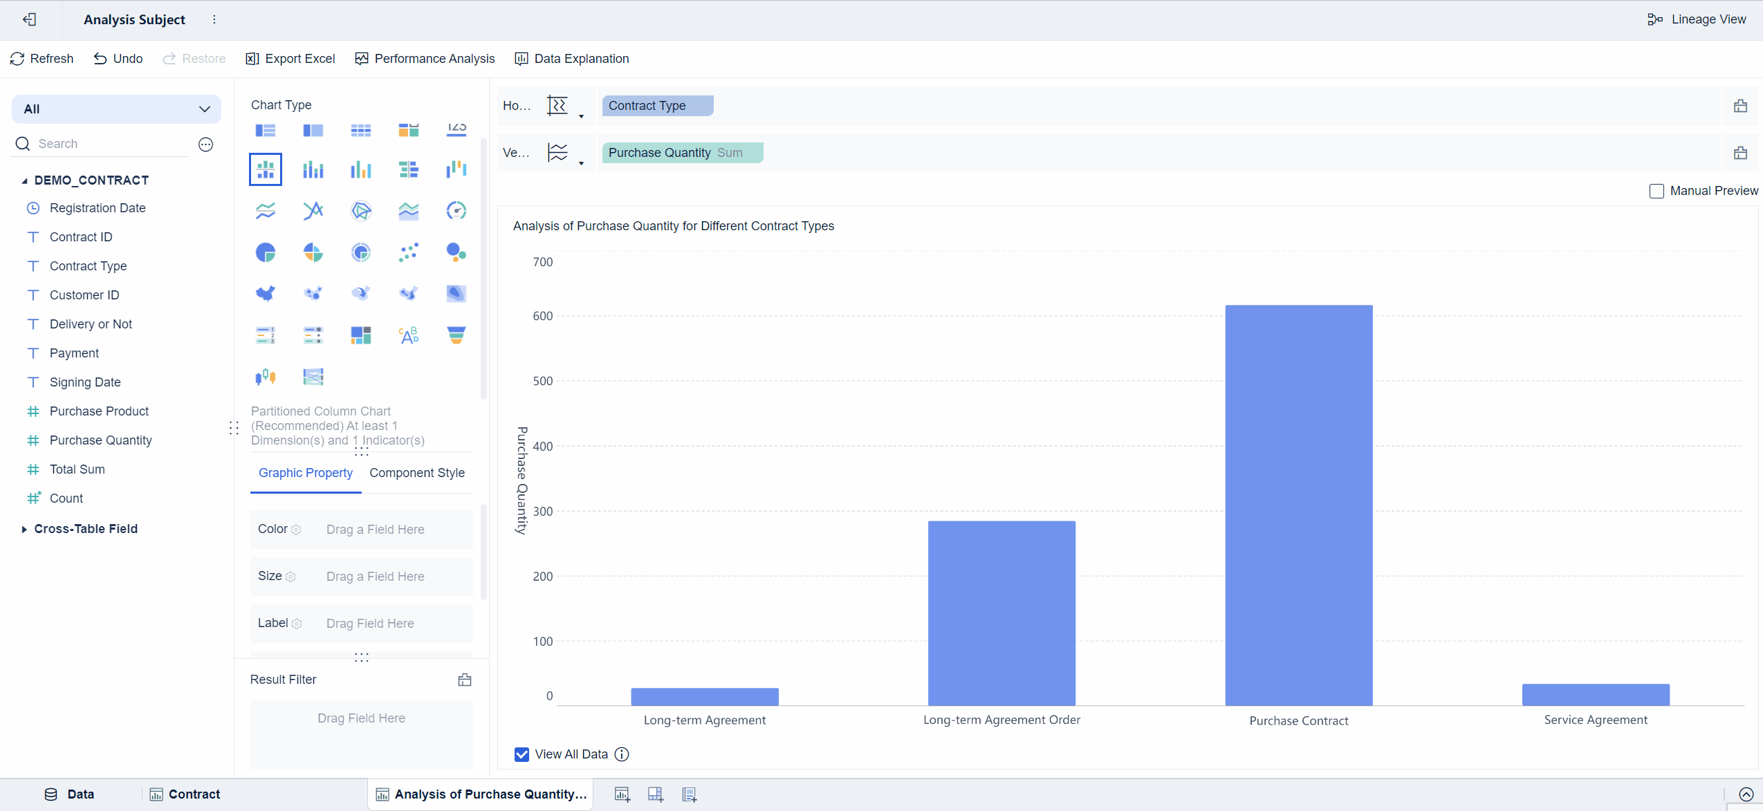Image resolution: width=1763 pixels, height=811 pixels.
Task: Select the pie chart type
Action: tap(266, 252)
